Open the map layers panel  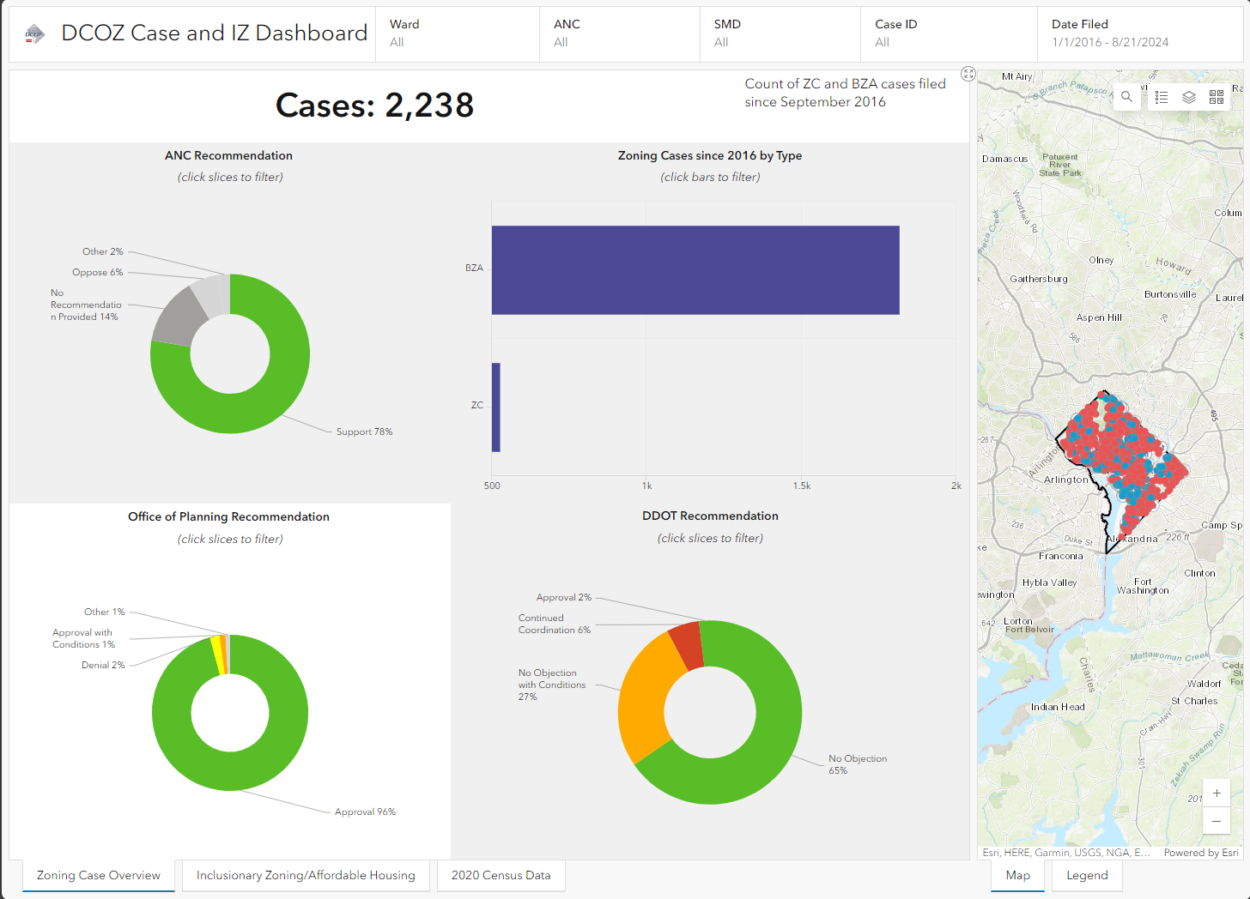[1189, 97]
